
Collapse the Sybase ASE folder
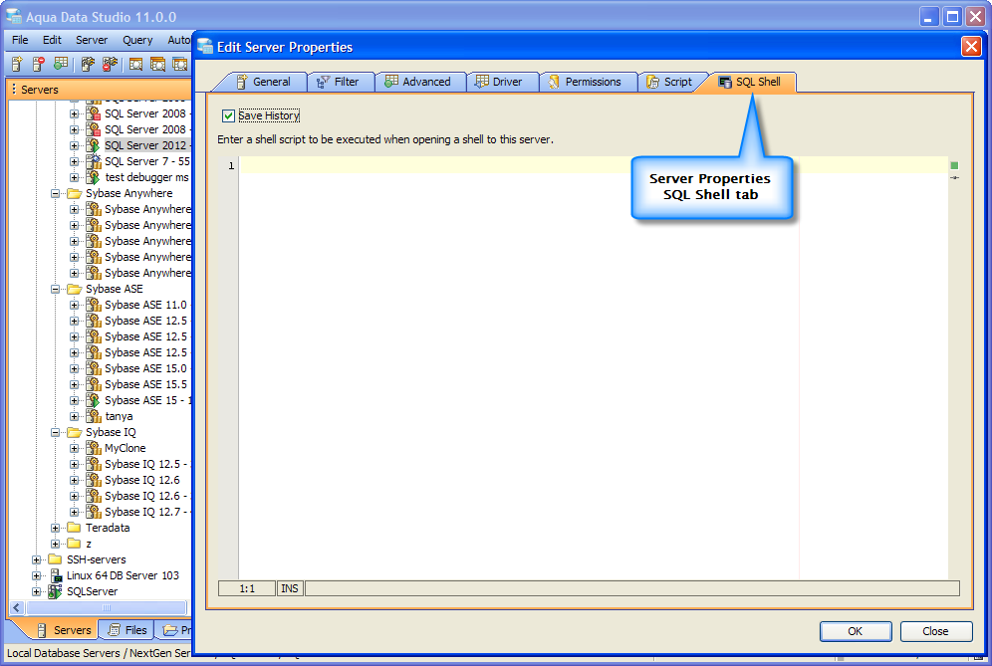tap(56, 289)
